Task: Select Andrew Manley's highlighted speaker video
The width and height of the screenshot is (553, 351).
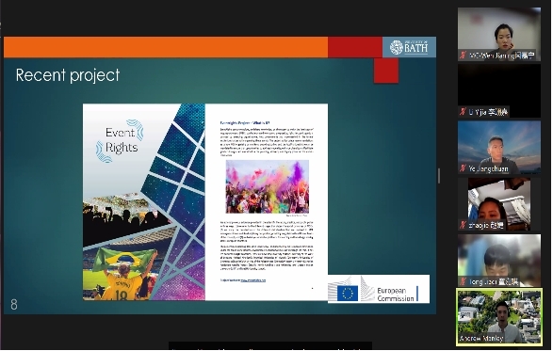Action: tap(499, 317)
